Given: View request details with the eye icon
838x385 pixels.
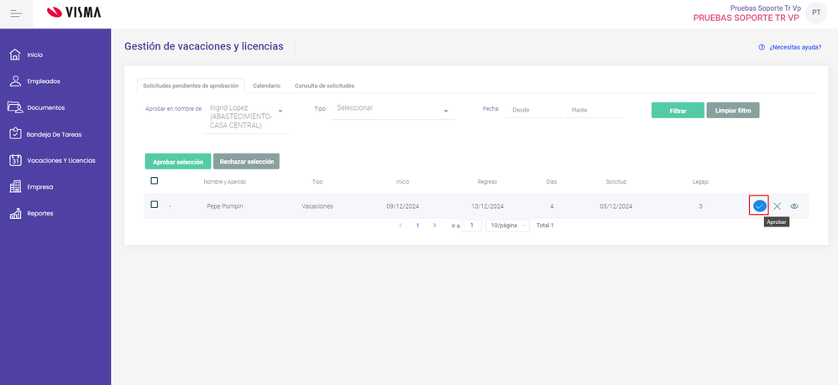Looking at the screenshot, I should 794,206.
